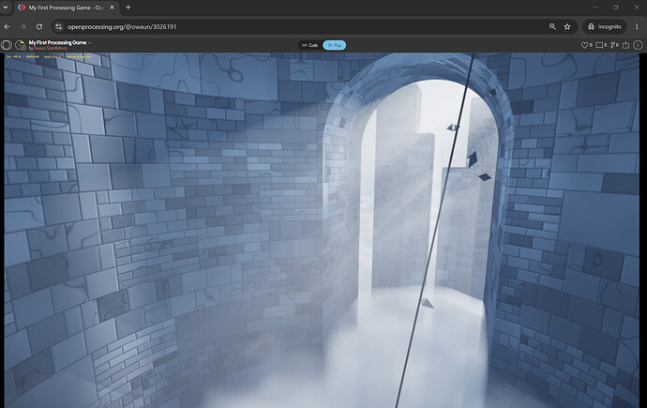Open the OpenProcessing logo home icon
This screenshot has width=647, height=408.
[x=7, y=45]
